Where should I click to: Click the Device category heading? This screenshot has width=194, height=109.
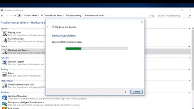4,46
